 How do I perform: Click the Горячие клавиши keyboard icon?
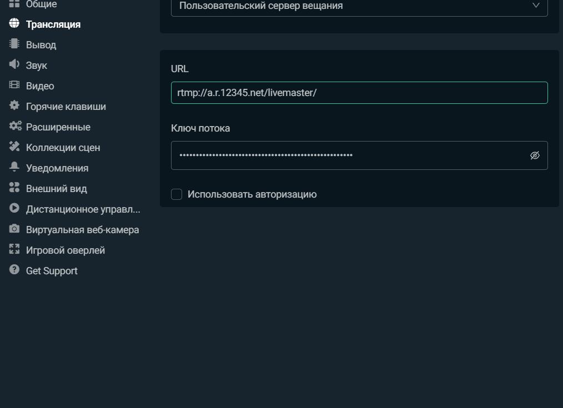click(14, 106)
